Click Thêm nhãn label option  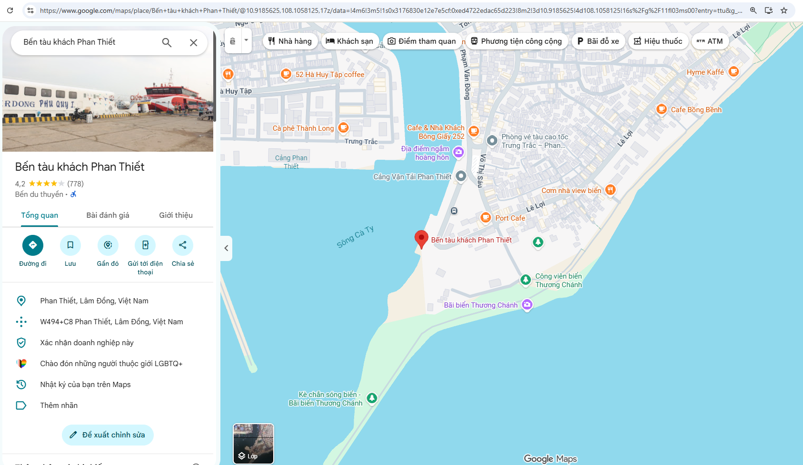coord(108,406)
